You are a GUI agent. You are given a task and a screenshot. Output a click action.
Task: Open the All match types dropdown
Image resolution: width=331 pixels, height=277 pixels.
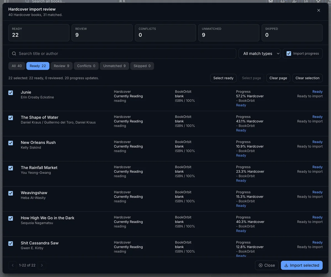tap(260, 54)
